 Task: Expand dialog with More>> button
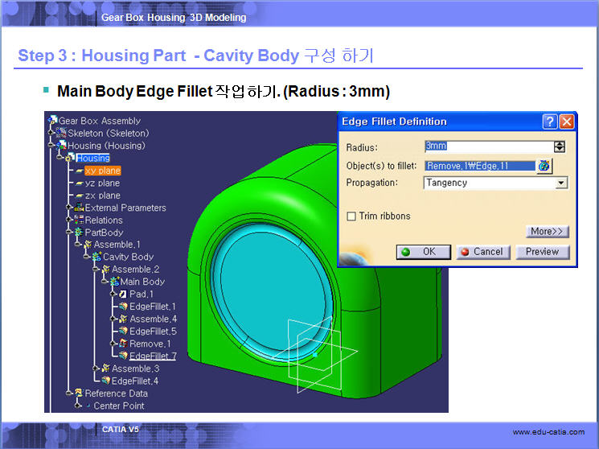[x=548, y=232]
